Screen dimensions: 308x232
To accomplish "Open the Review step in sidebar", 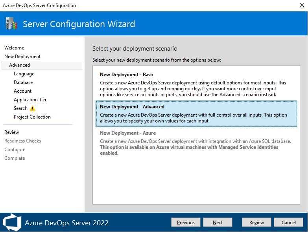I will pyautogui.click(x=12, y=132).
